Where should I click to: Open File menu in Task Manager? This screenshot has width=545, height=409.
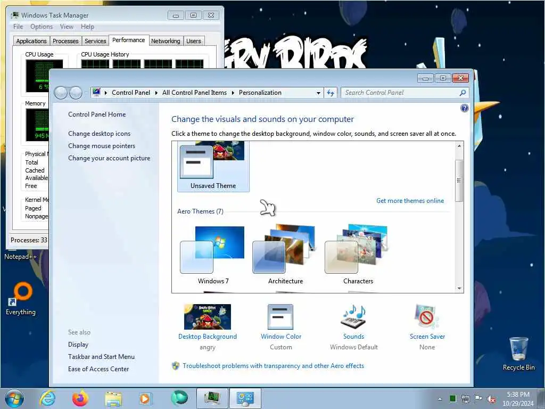(18, 27)
